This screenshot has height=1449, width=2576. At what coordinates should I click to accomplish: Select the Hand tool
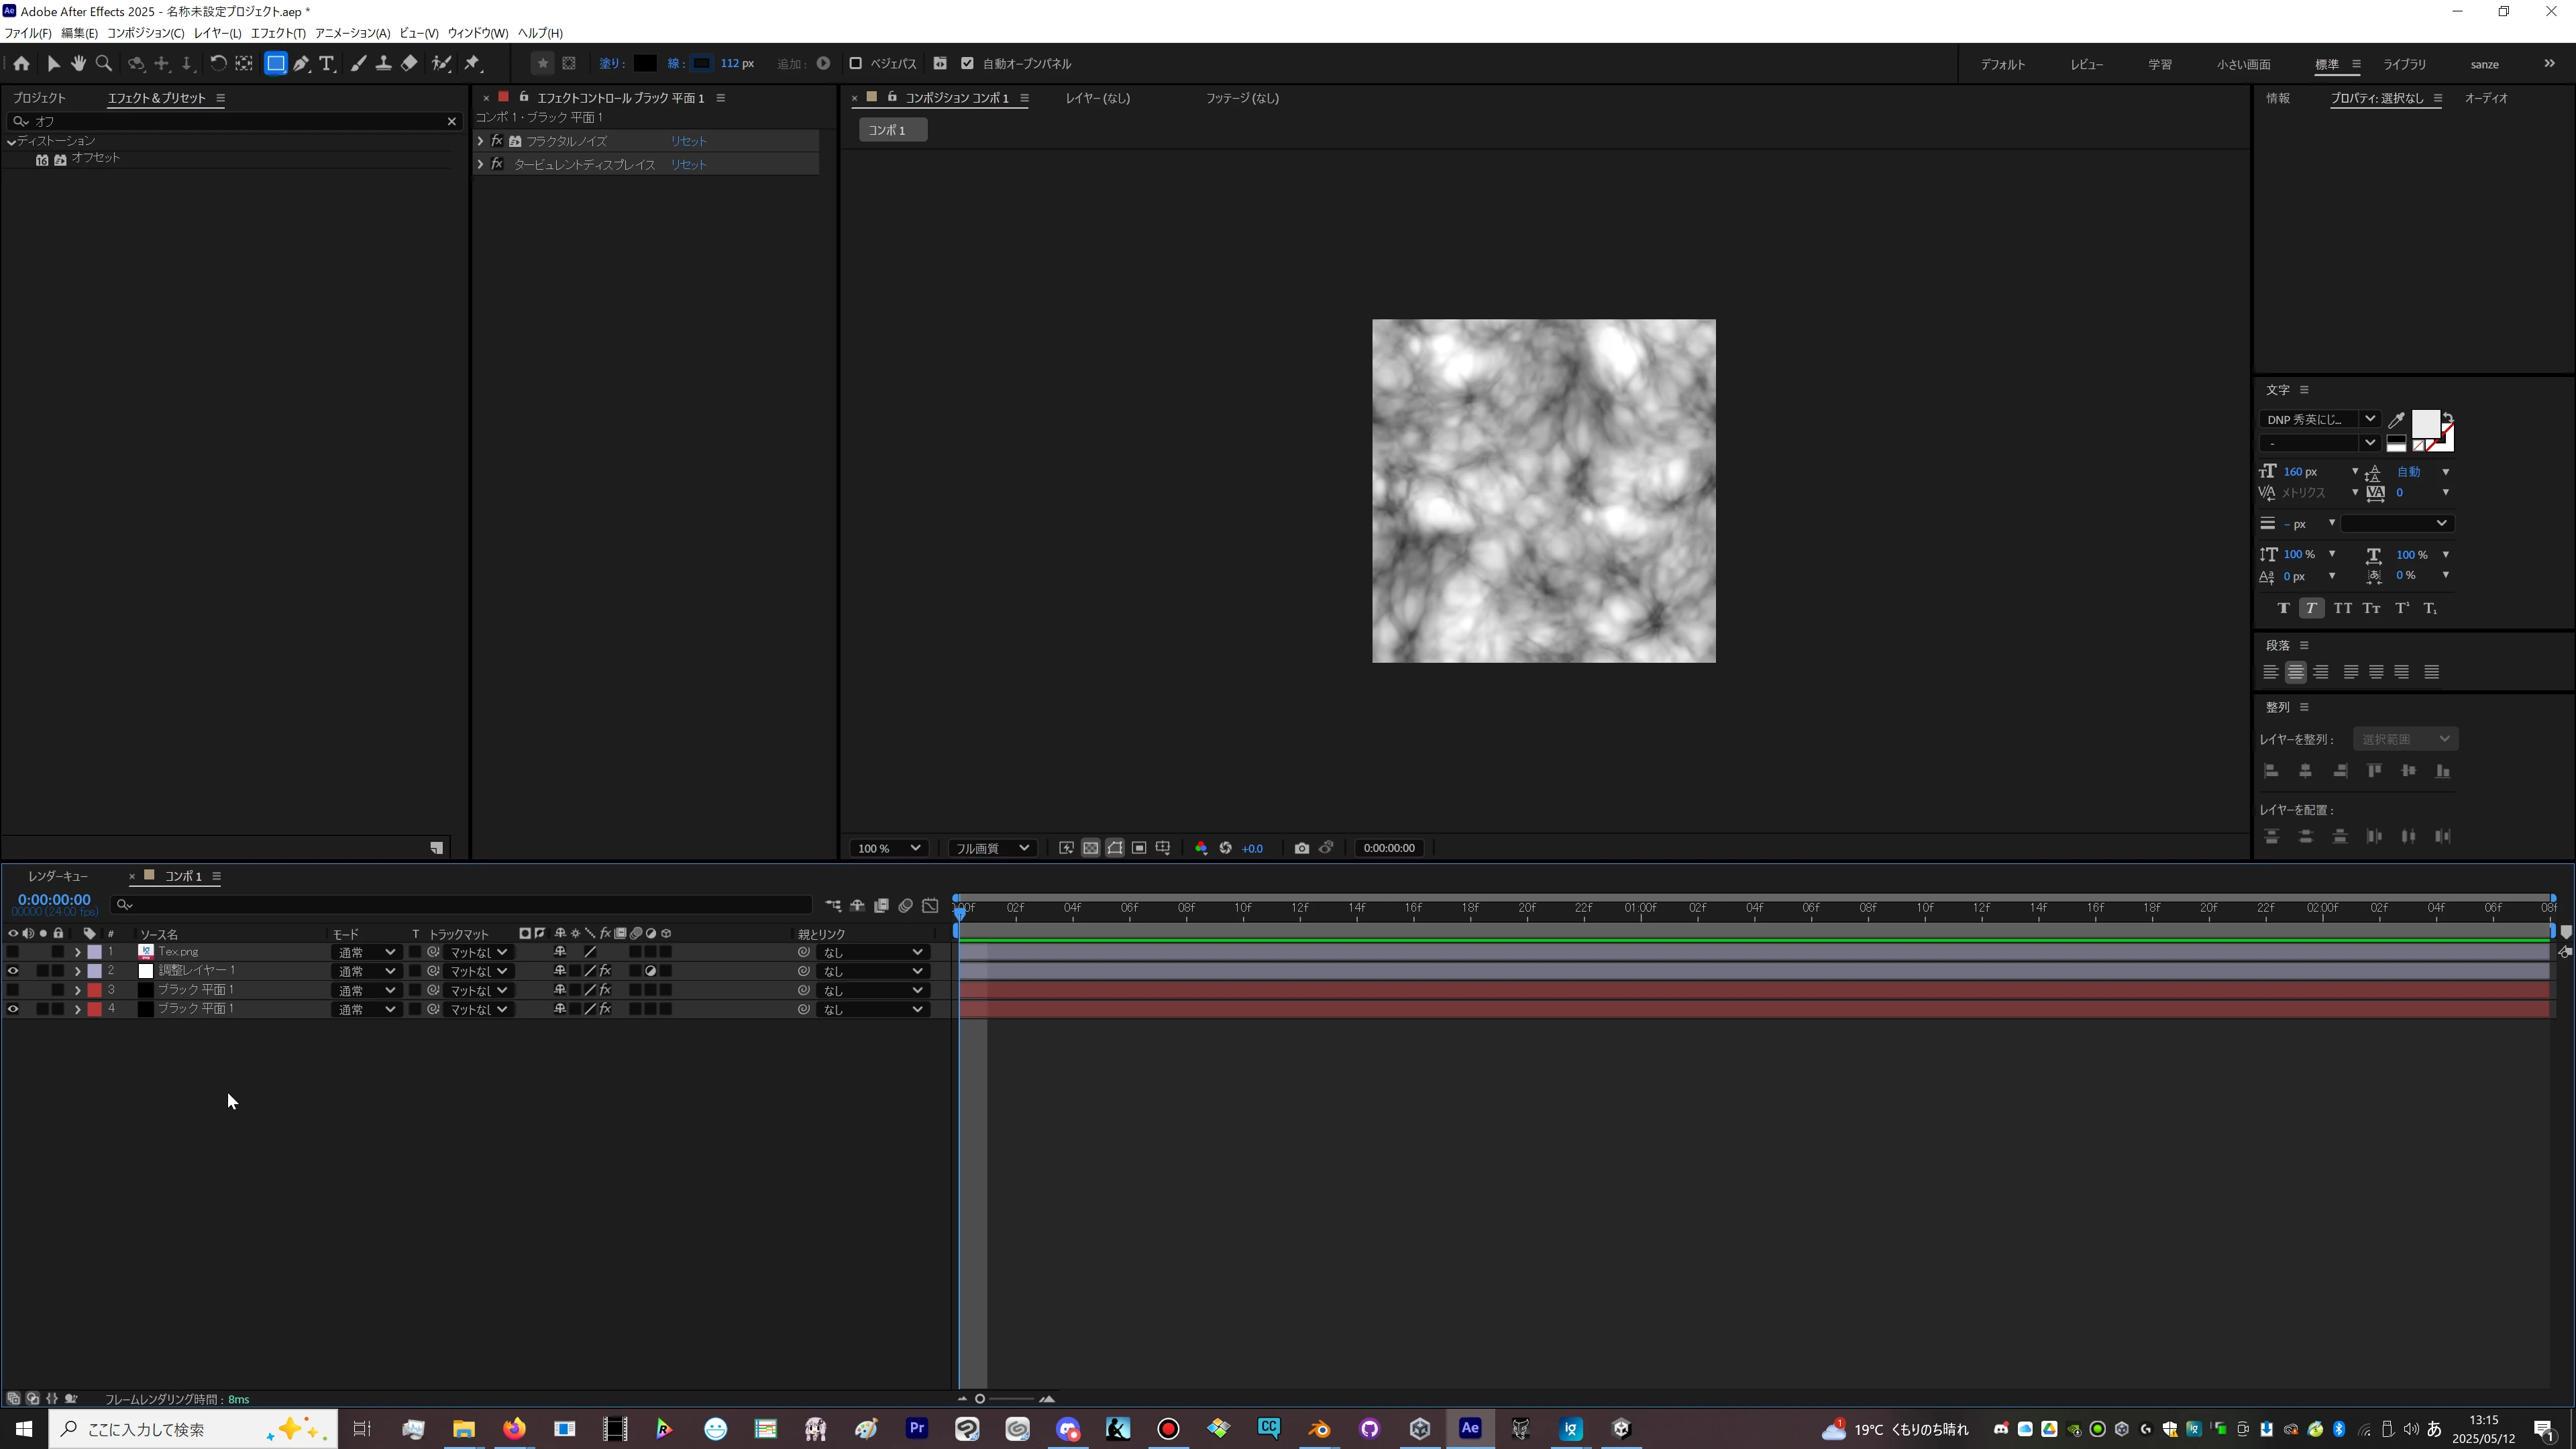(78, 63)
